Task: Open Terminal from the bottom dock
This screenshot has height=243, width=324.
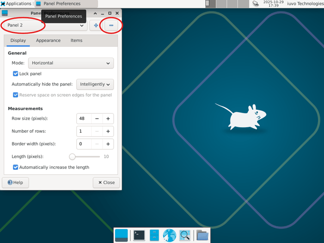Action: tap(139, 235)
